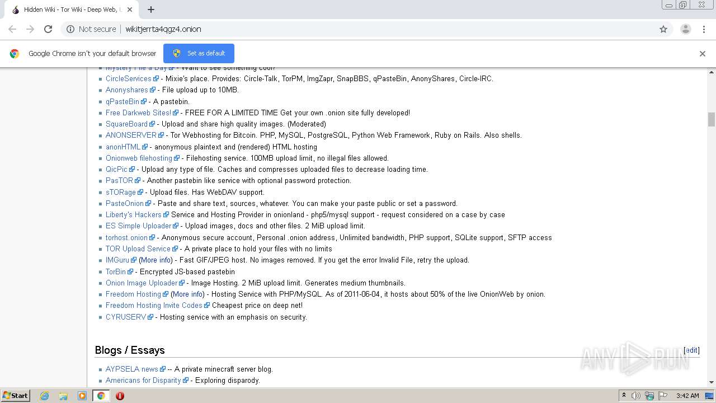This screenshot has width=716, height=403.
Task: Open Chrome's three-dot menu
Action: 704,29
